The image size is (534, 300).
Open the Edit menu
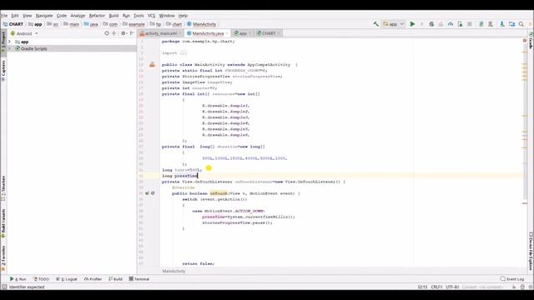(15, 16)
